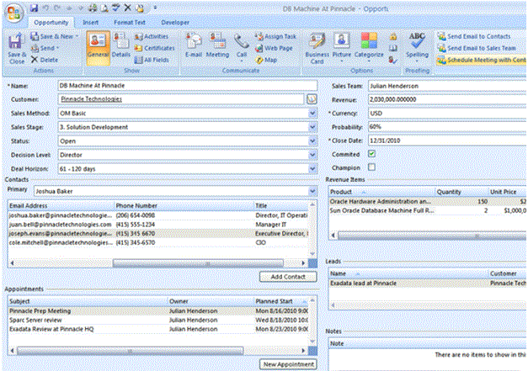Click Save & New in Actions group
Image resolution: width=528 pixels, height=371 pixels.
tap(54, 36)
